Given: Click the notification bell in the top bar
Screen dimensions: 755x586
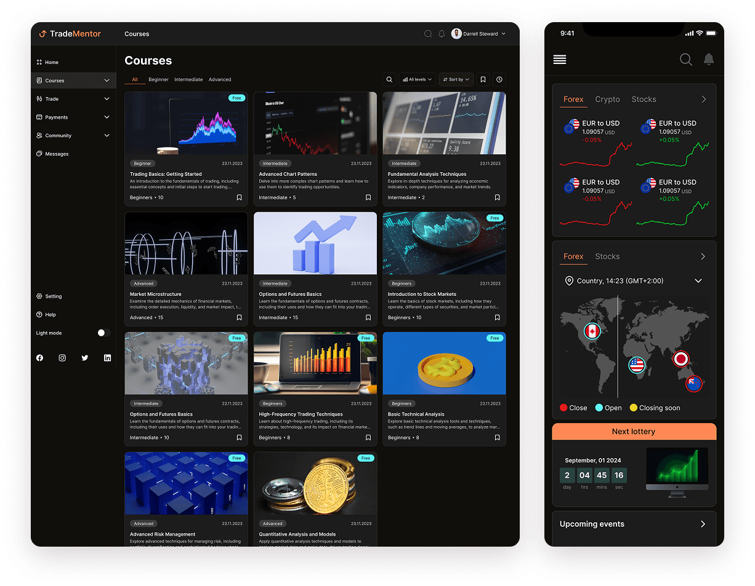Looking at the screenshot, I should point(442,34).
